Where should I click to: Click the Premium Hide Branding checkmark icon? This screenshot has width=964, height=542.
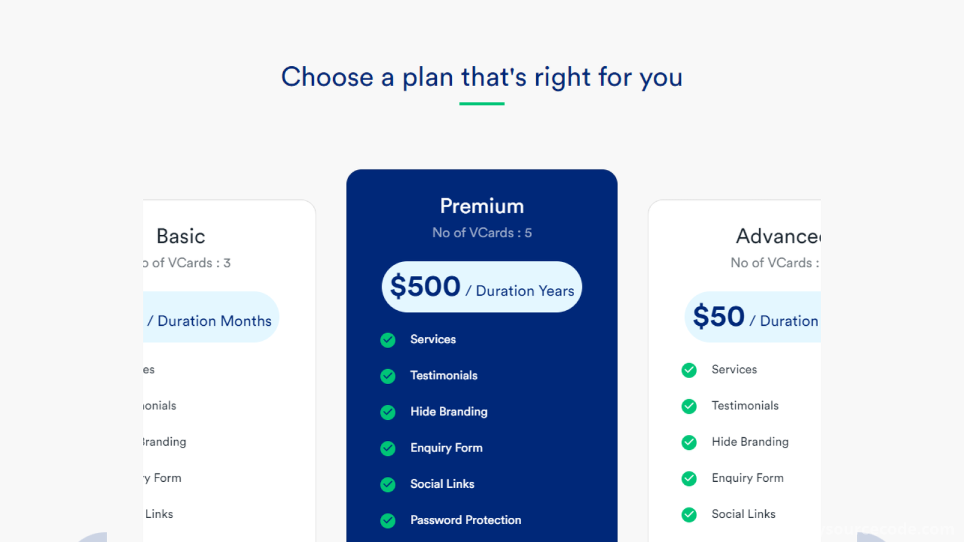coord(388,413)
